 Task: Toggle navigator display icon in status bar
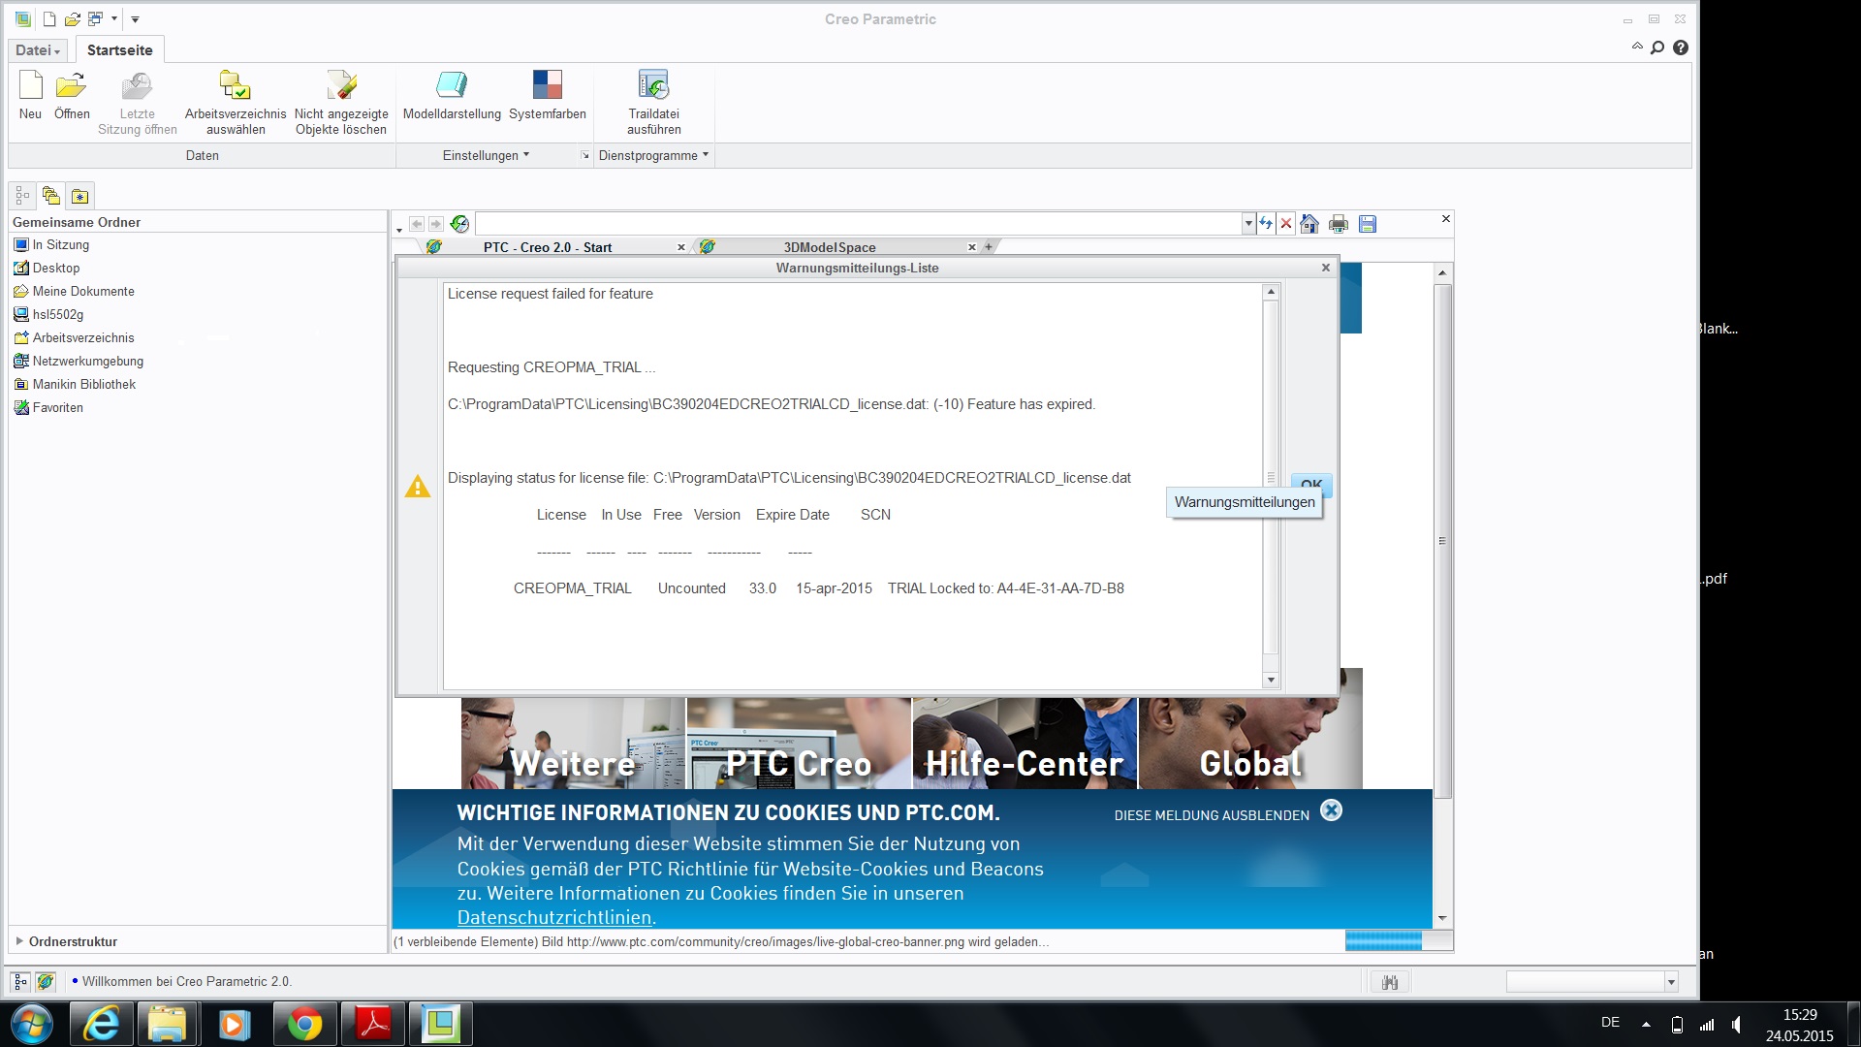[x=20, y=982]
